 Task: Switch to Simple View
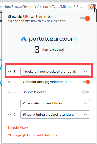point(18,128)
